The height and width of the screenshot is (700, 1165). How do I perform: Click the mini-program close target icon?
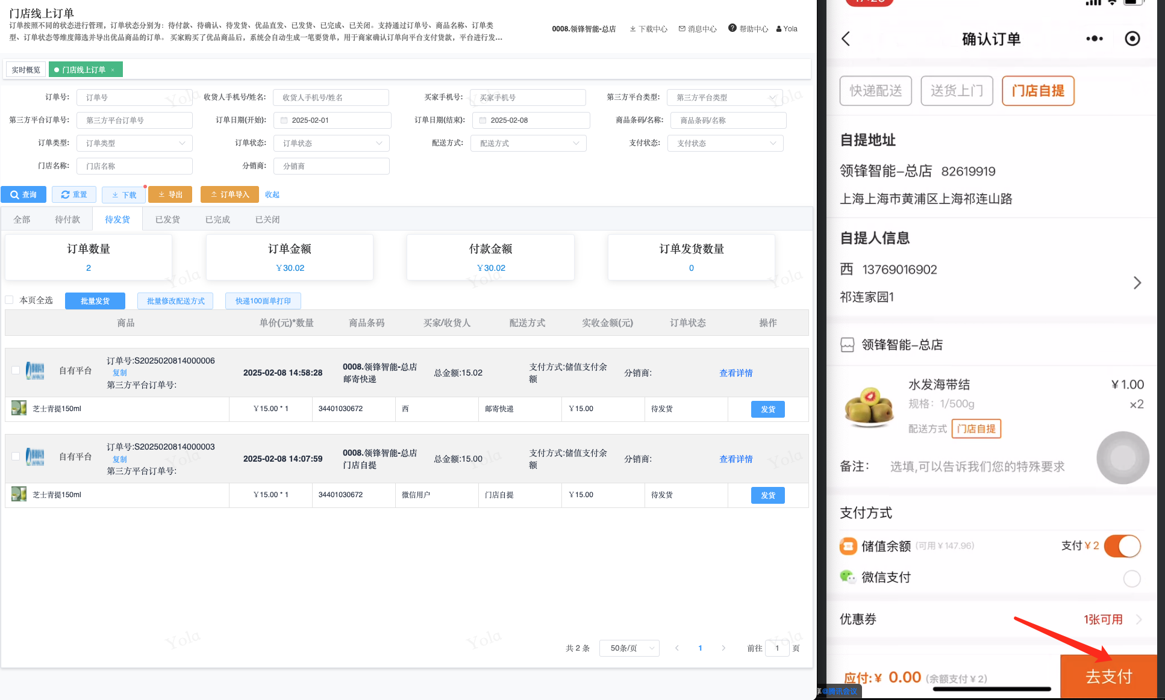point(1132,39)
